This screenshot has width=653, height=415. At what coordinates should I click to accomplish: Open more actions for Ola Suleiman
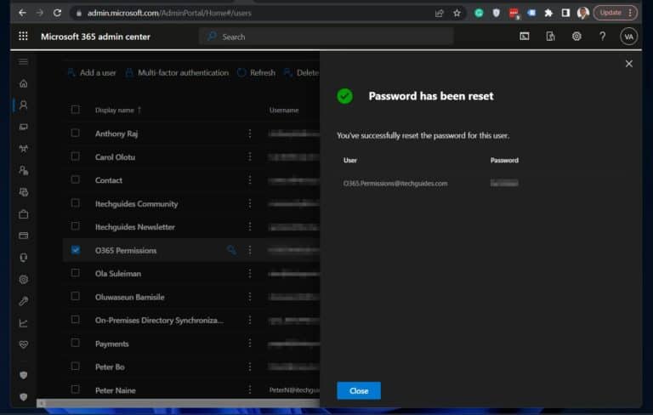click(250, 273)
